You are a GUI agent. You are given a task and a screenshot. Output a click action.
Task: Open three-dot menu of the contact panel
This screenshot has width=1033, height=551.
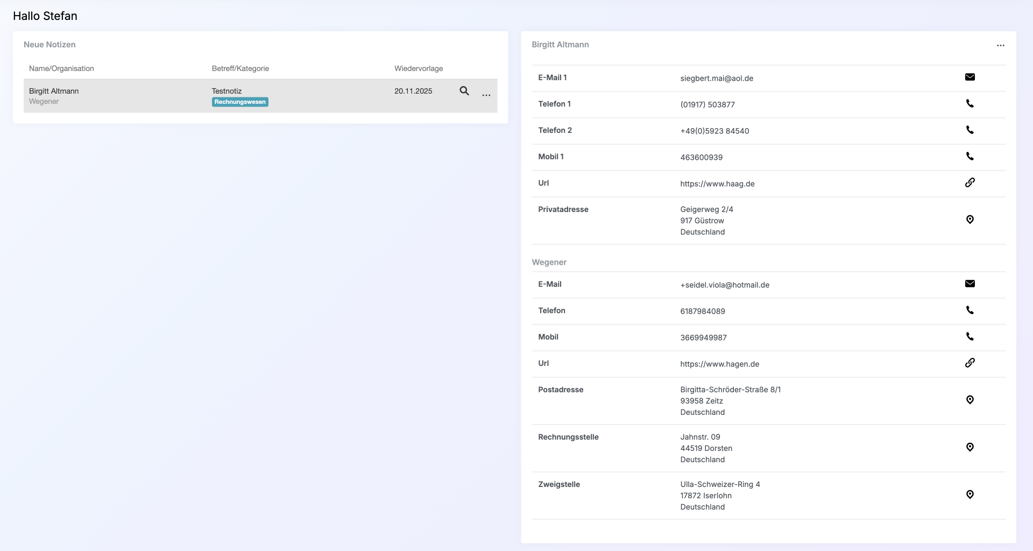[1000, 46]
